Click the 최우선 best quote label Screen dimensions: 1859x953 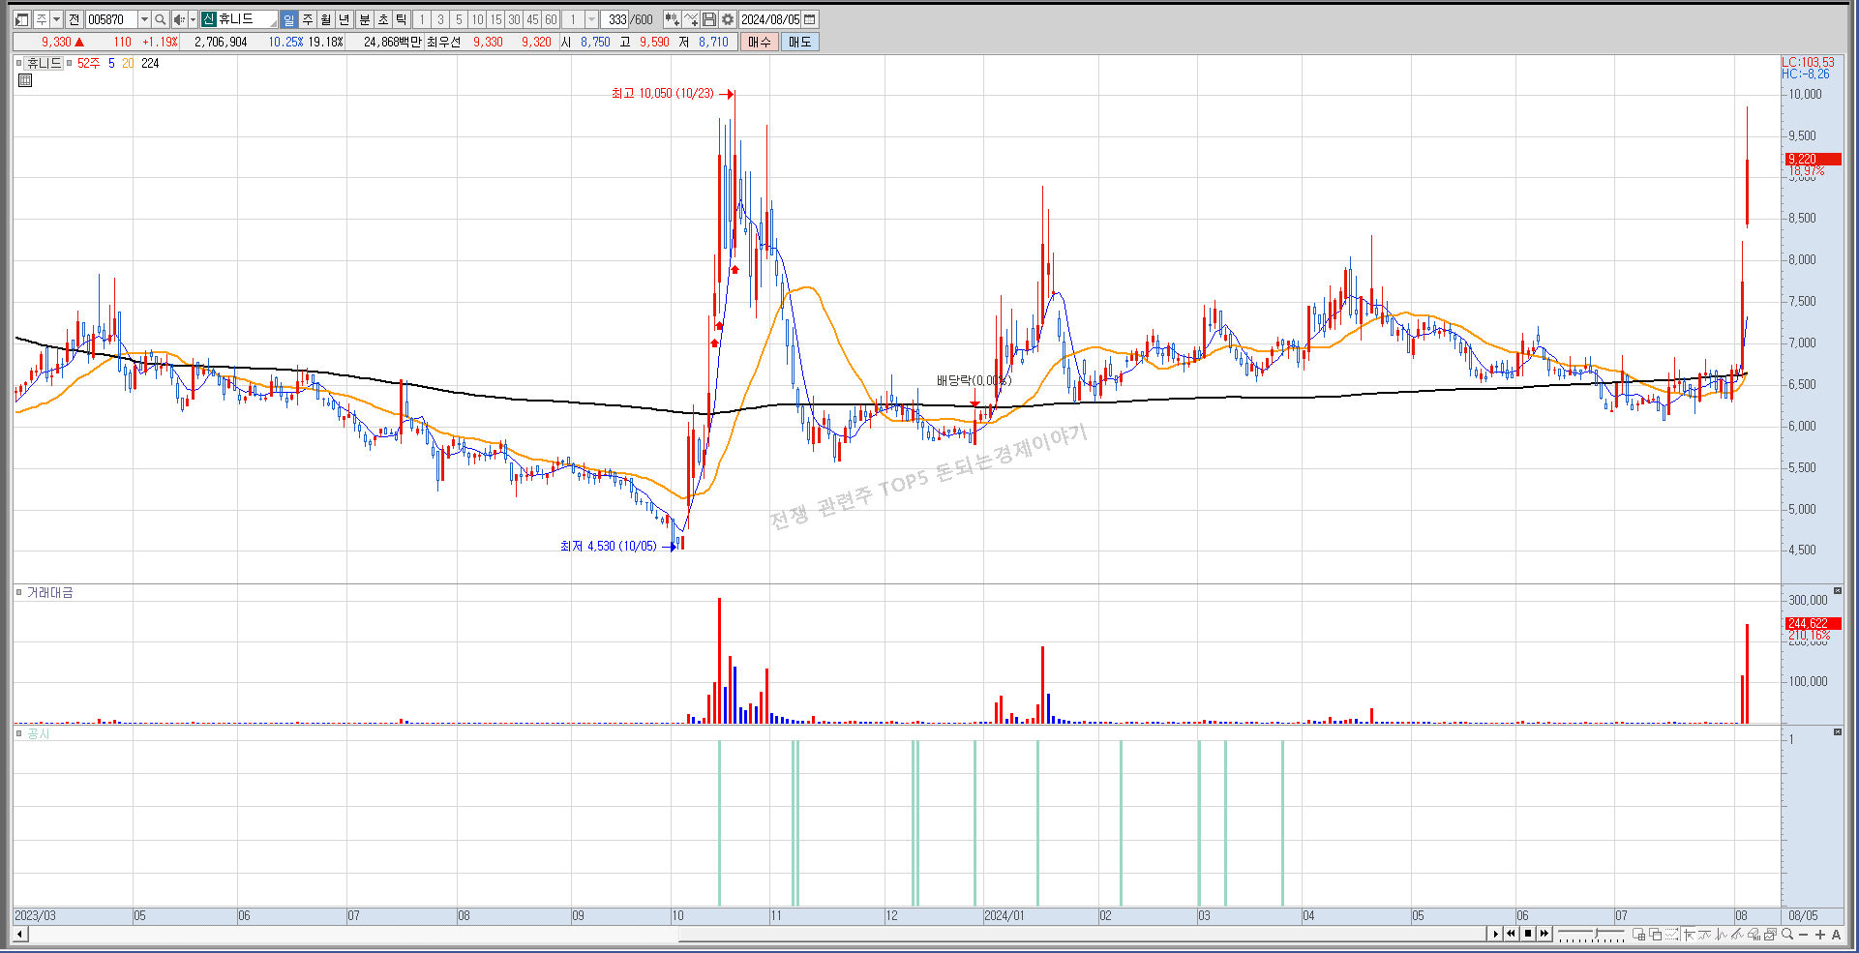click(443, 42)
